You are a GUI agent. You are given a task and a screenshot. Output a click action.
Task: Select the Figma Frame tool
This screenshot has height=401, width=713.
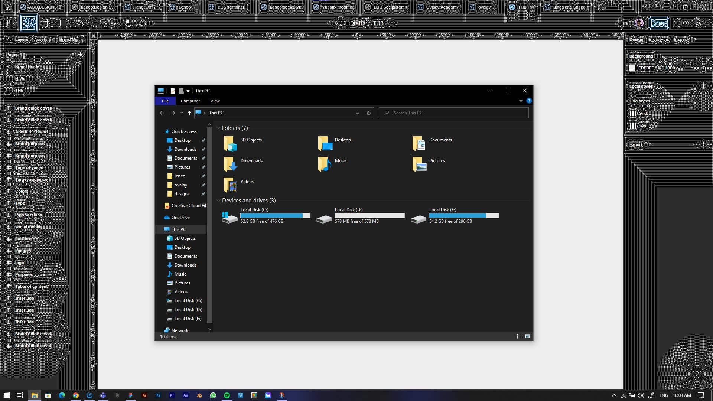click(x=46, y=23)
